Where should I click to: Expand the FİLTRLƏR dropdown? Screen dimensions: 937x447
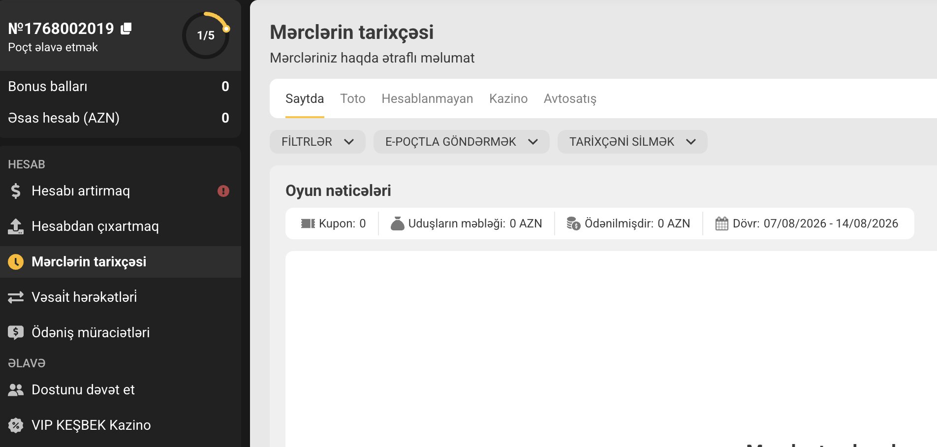[317, 142]
